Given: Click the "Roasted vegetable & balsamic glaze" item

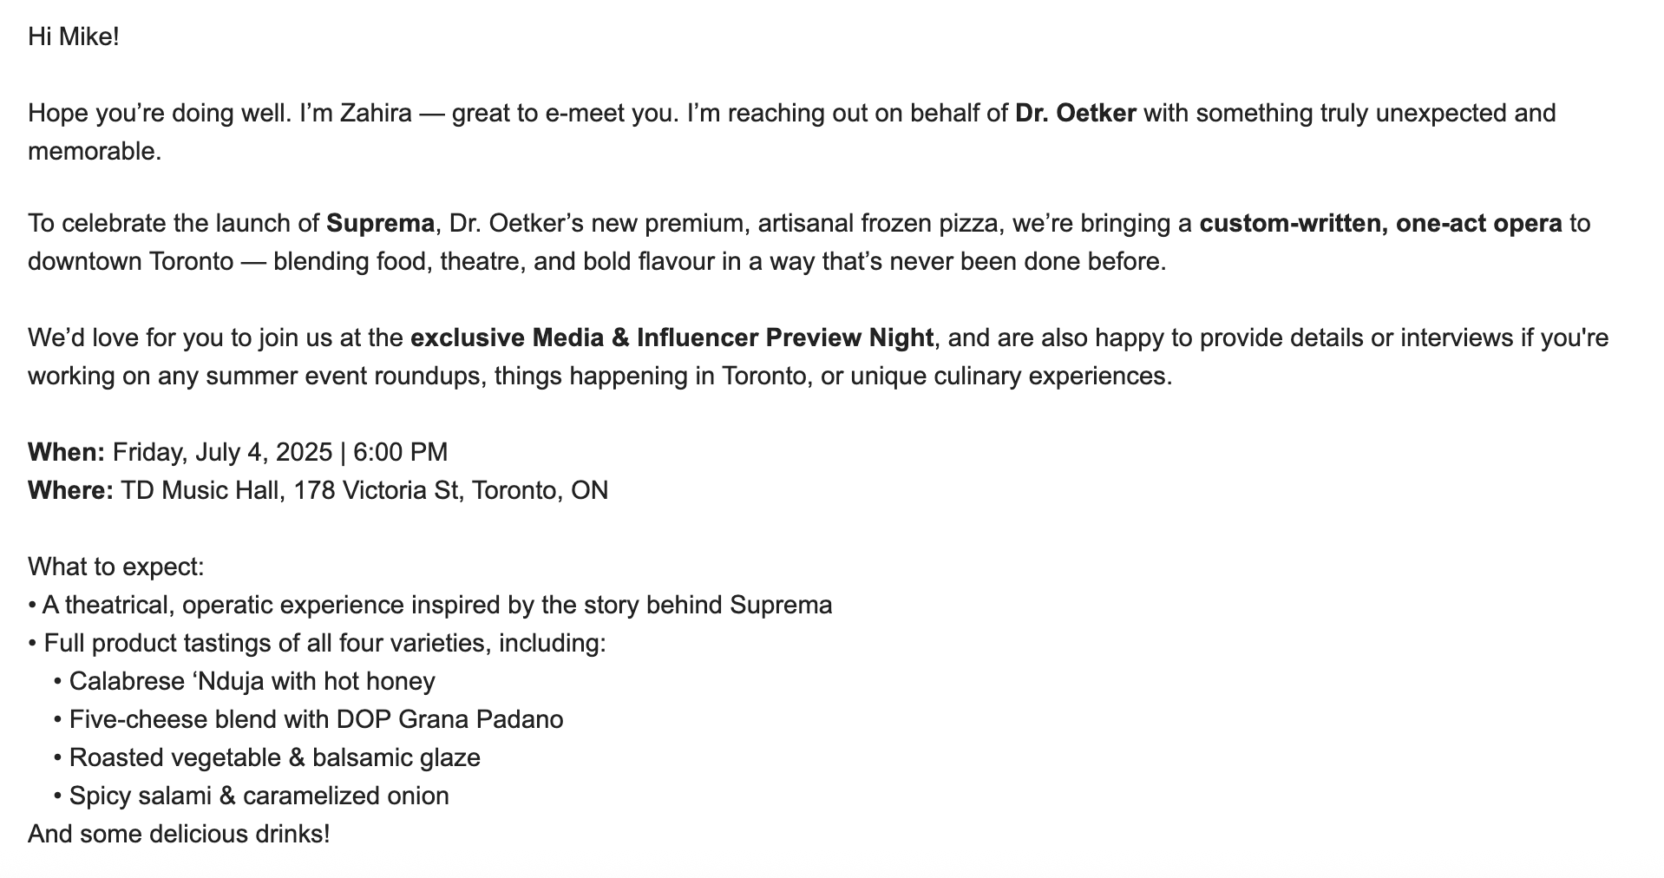Looking at the screenshot, I should tap(274, 757).
